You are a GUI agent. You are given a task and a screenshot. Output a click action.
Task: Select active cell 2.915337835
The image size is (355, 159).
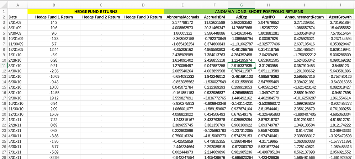tap(241, 65)
